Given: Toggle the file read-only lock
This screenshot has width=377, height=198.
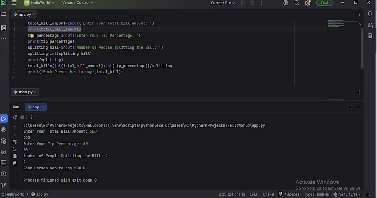Looking at the screenshot, I should [369, 194].
